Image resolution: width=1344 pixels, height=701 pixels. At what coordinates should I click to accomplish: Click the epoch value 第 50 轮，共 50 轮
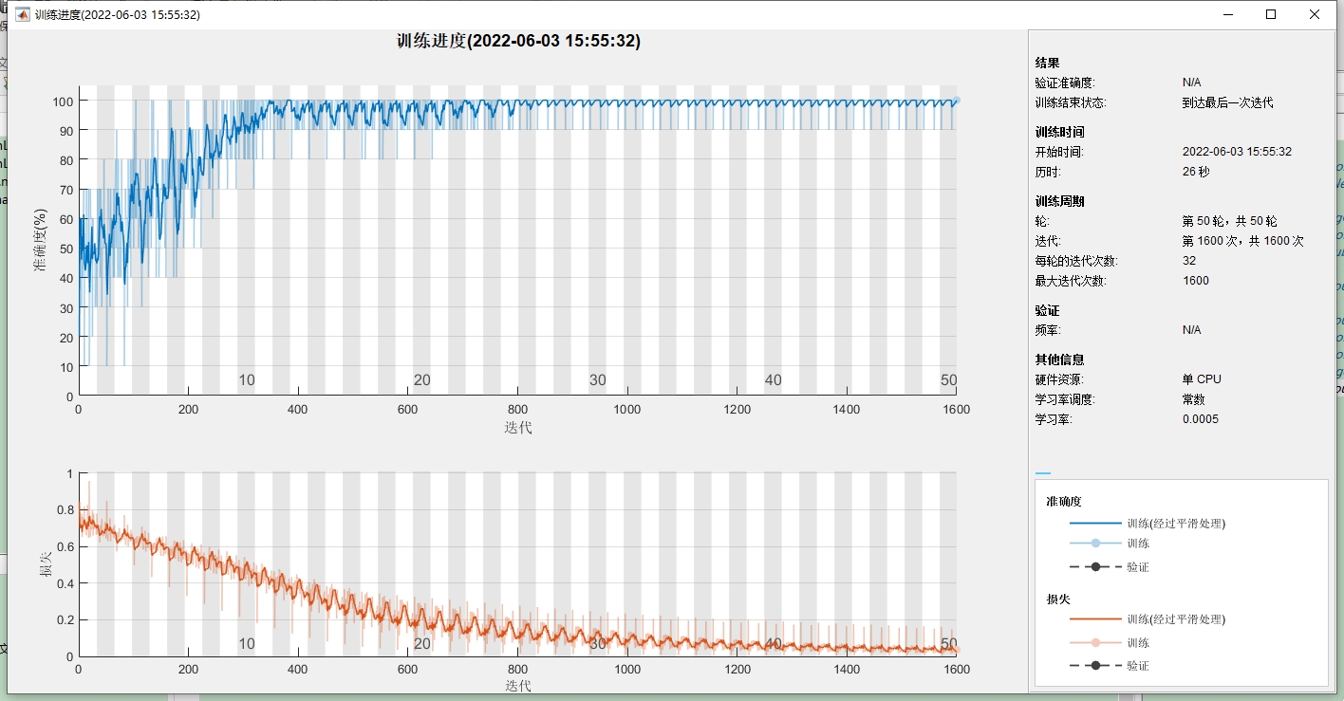coord(1230,221)
